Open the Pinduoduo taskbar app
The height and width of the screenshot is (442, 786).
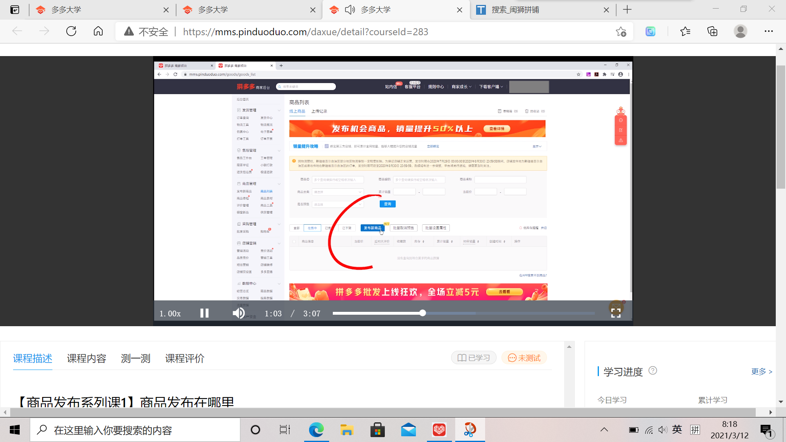tap(439, 430)
